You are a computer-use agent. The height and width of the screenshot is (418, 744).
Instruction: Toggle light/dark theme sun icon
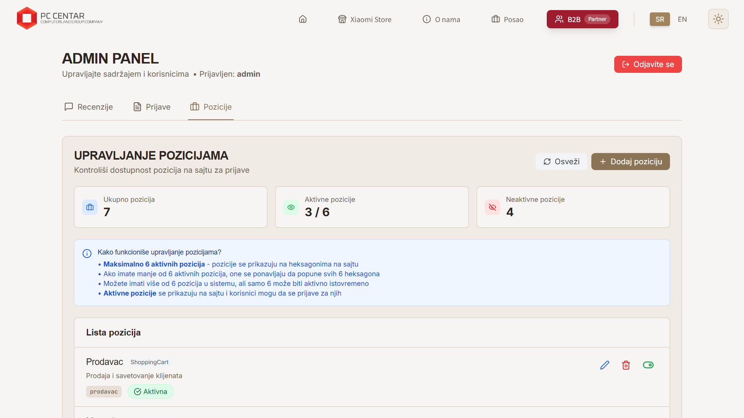pyautogui.click(x=718, y=19)
